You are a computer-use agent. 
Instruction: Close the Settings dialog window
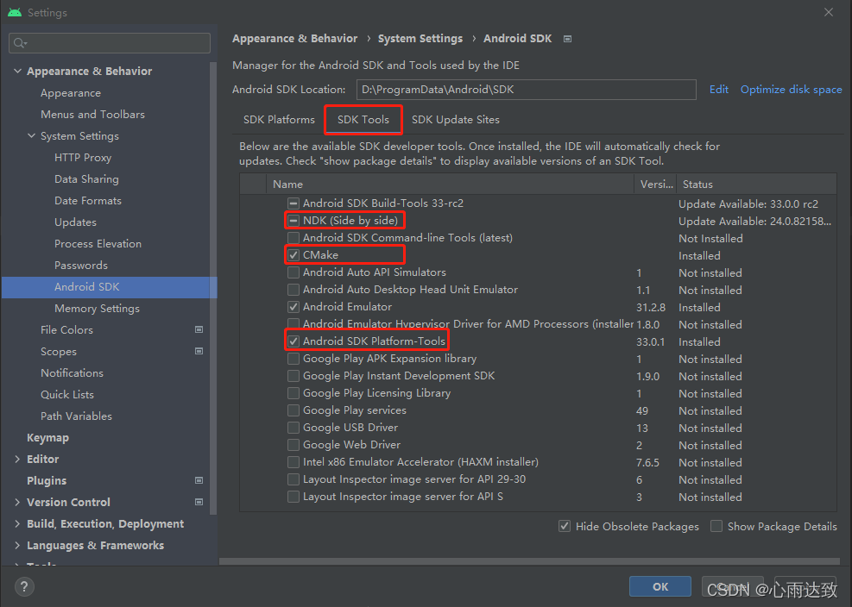[828, 12]
